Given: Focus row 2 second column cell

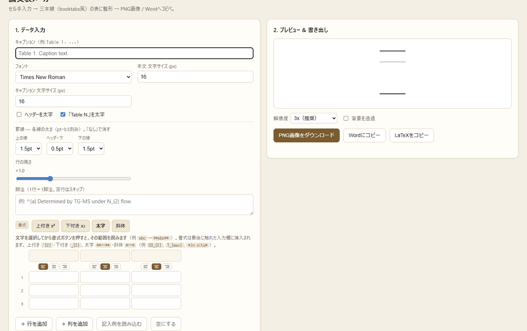Looking at the screenshot, I should point(105,290).
